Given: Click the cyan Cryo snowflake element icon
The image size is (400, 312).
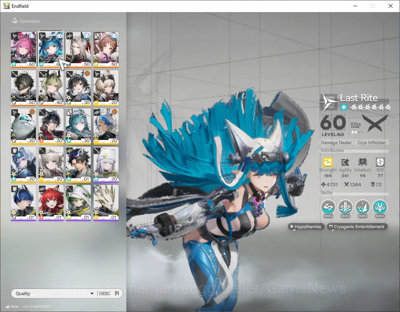Looking at the screenshot, I should [x=343, y=107].
